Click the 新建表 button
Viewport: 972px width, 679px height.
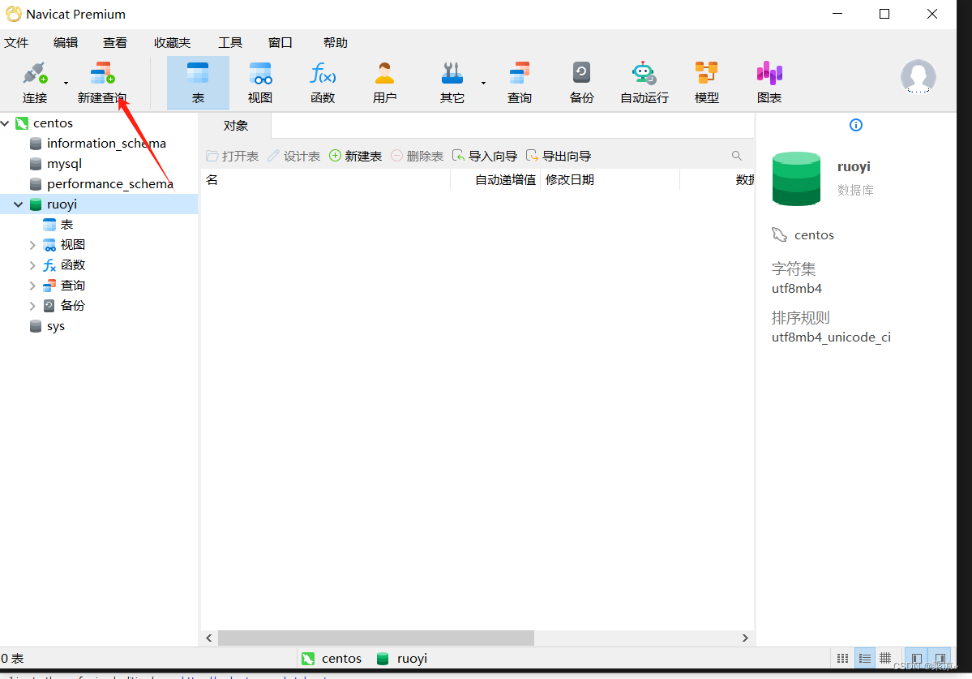[355, 156]
